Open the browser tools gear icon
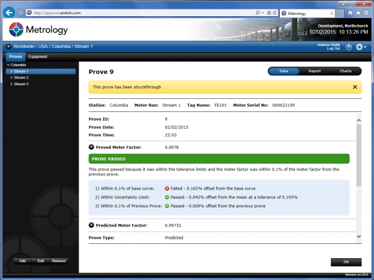Image resolution: width=374 pixels, height=280 pixels. pos(366,13)
